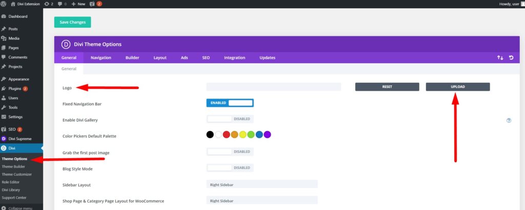Open Projects icon in sidebar
This screenshot has width=525, height=210.
pyautogui.click(x=4, y=67)
